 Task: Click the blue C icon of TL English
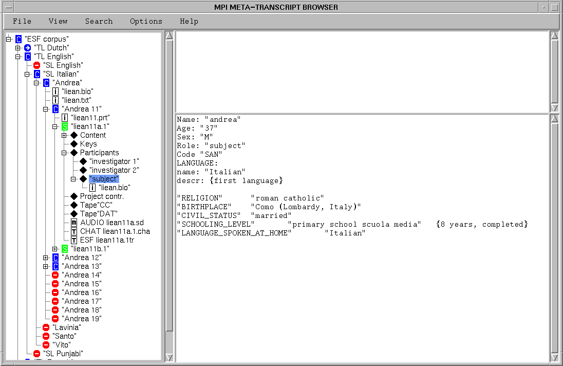point(28,57)
